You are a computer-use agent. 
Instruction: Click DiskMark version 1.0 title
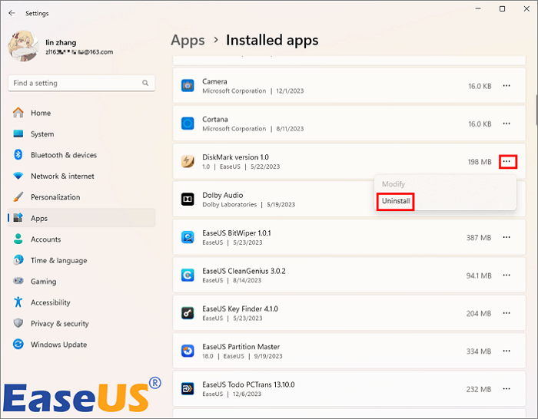(235, 157)
